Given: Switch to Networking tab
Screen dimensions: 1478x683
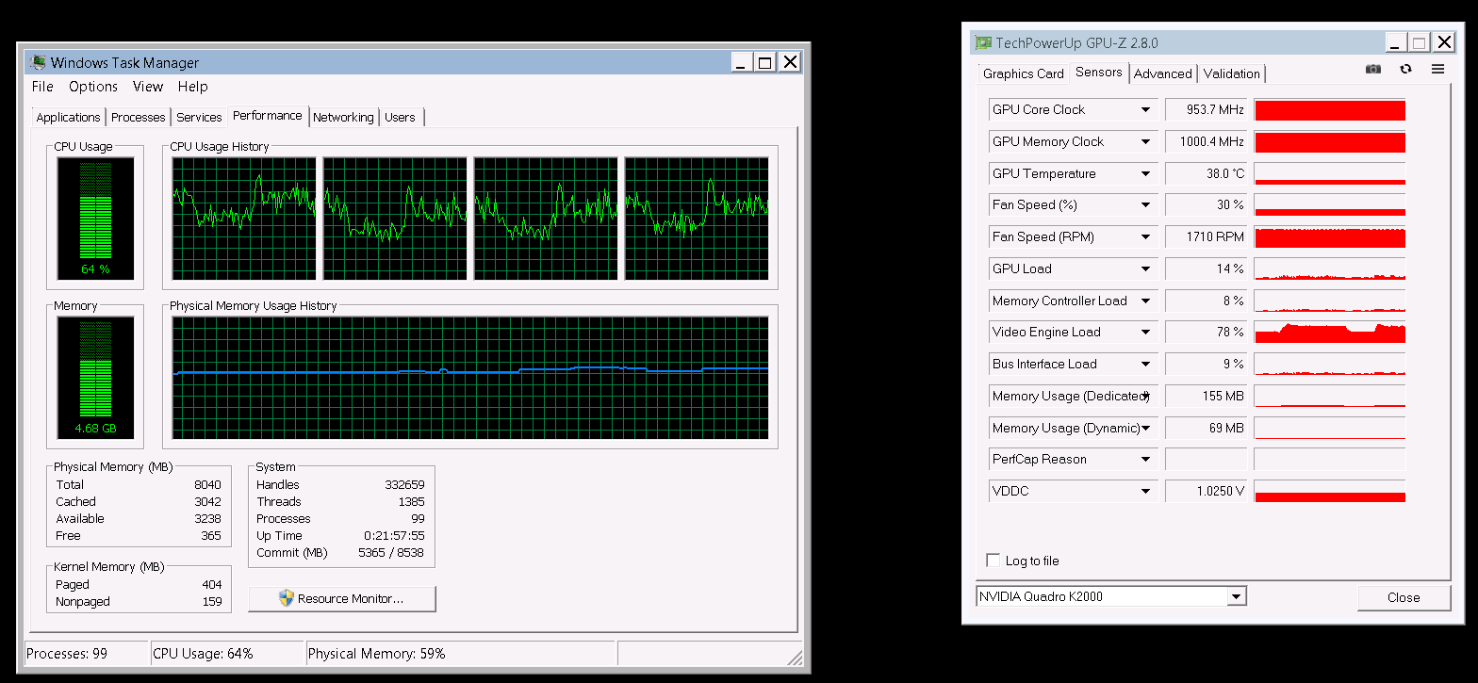Looking at the screenshot, I should coord(343,118).
